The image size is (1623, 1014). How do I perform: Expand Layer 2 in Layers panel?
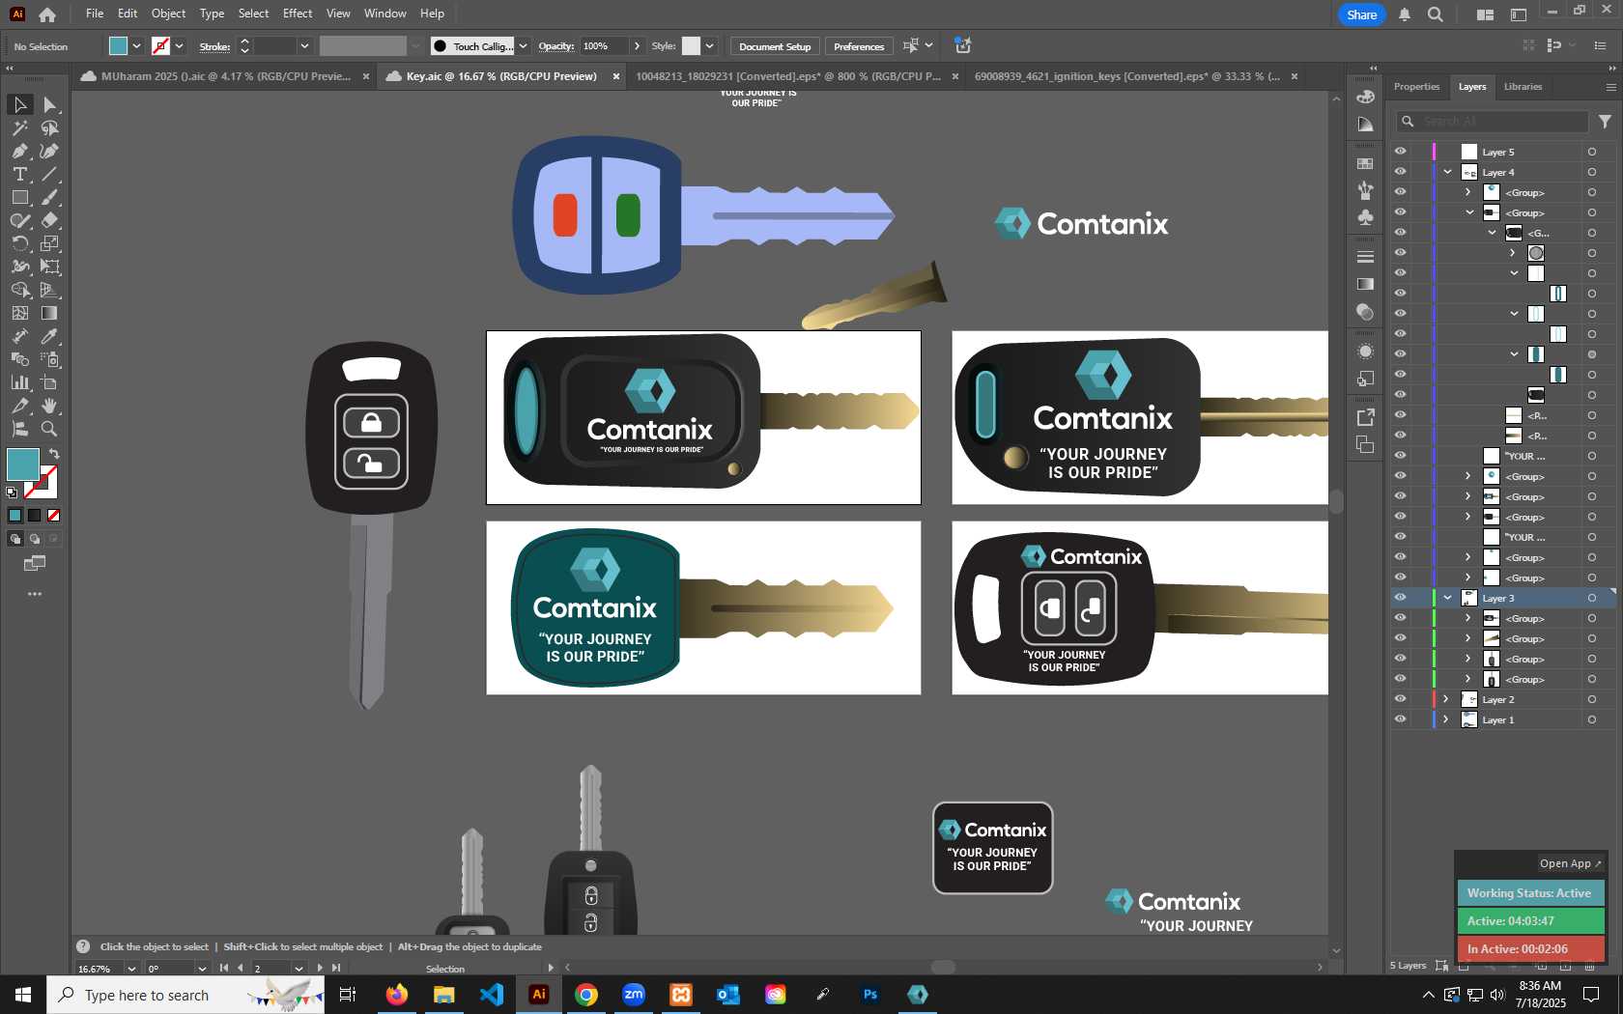click(1446, 699)
